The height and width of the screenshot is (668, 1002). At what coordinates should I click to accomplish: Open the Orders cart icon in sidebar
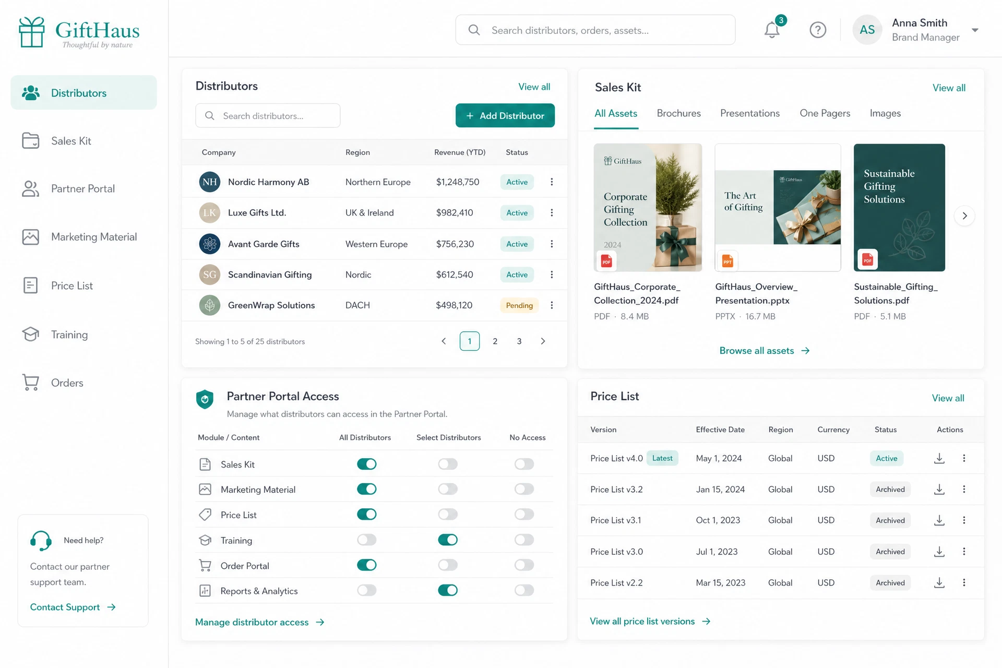point(31,383)
